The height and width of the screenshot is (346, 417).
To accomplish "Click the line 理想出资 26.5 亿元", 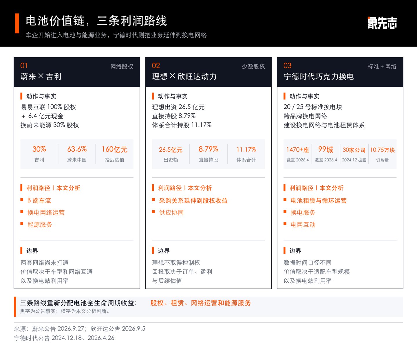I will 178,107.
